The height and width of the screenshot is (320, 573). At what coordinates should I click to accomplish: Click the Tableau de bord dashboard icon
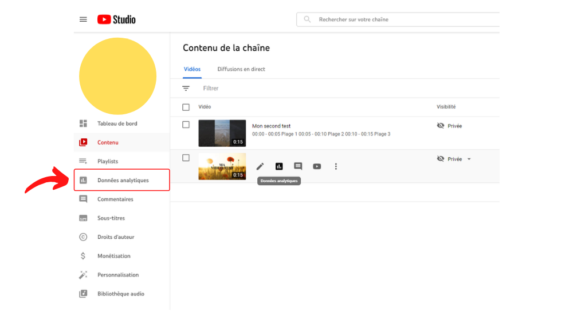(83, 123)
